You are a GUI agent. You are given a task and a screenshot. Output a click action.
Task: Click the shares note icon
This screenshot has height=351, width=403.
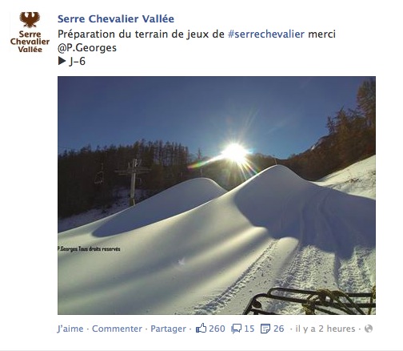(265, 329)
